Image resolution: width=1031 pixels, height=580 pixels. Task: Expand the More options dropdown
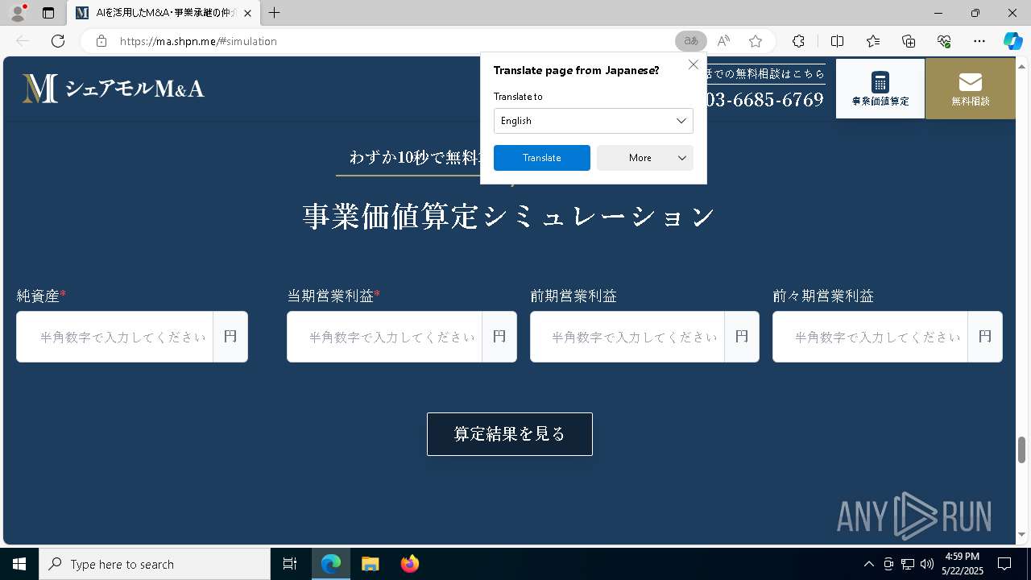(x=645, y=158)
